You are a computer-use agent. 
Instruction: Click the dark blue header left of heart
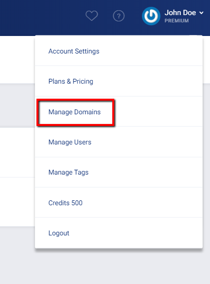tap(42, 18)
